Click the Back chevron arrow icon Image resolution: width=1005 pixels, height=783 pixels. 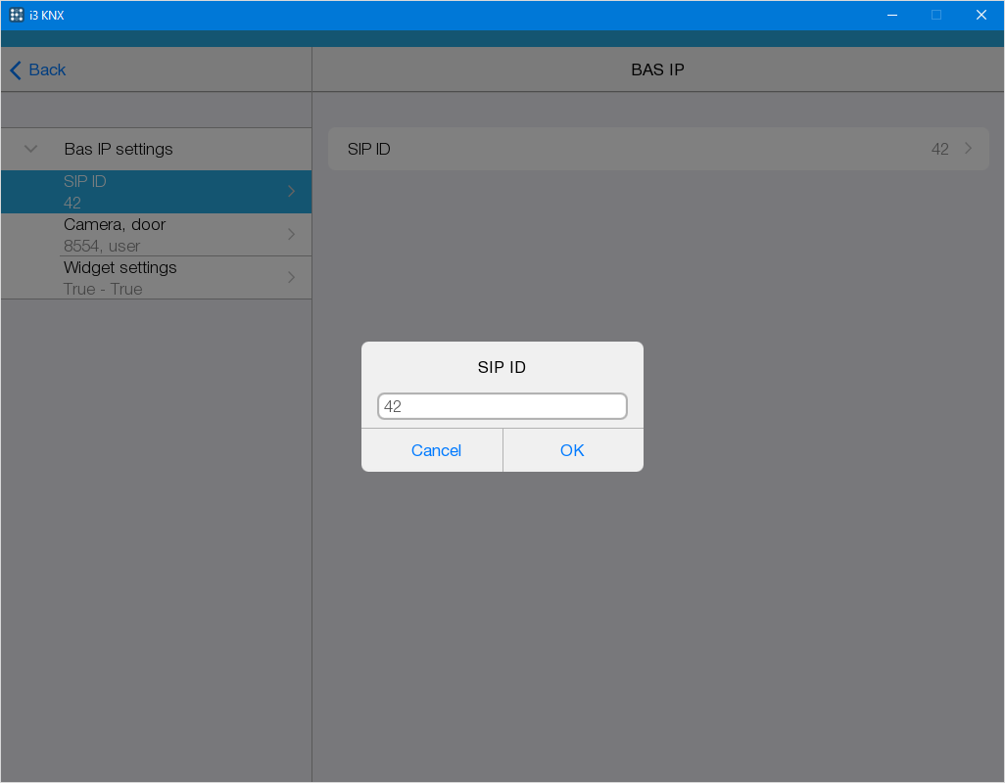tap(14, 69)
